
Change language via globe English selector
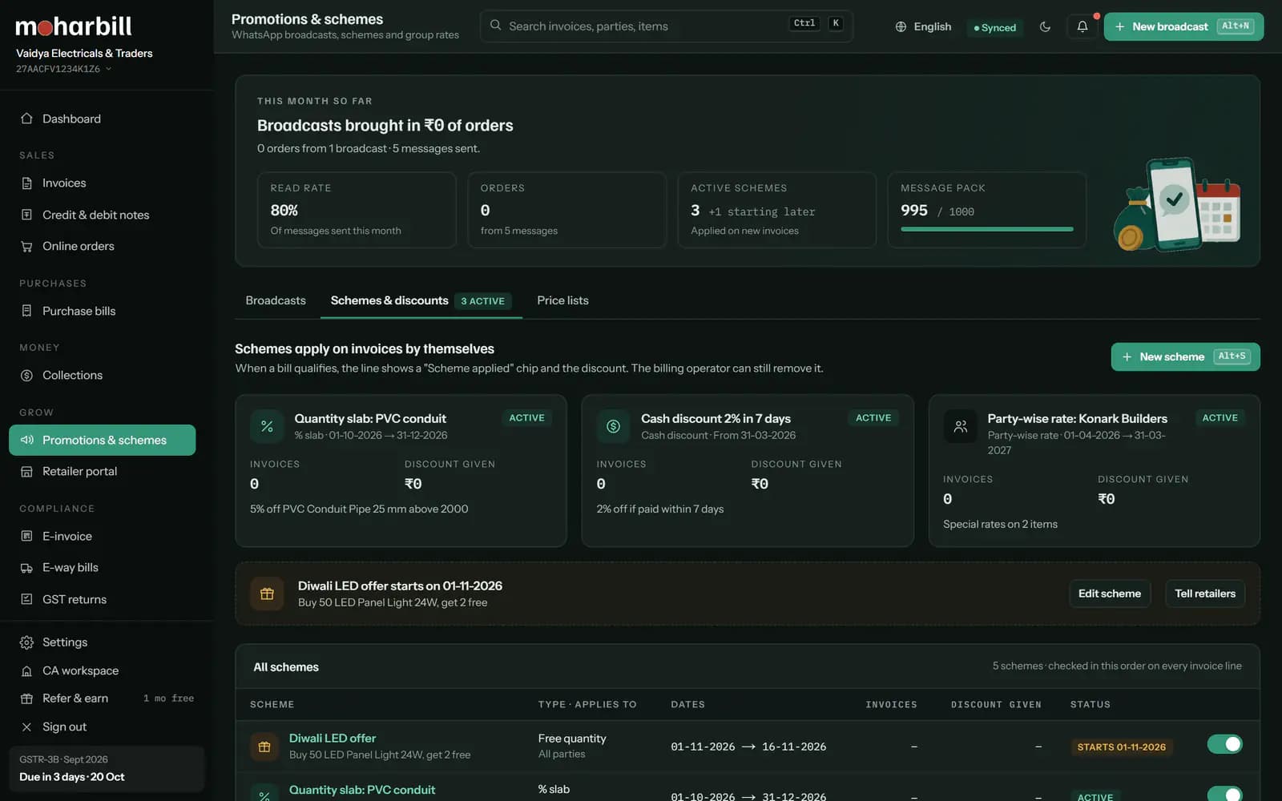click(923, 26)
